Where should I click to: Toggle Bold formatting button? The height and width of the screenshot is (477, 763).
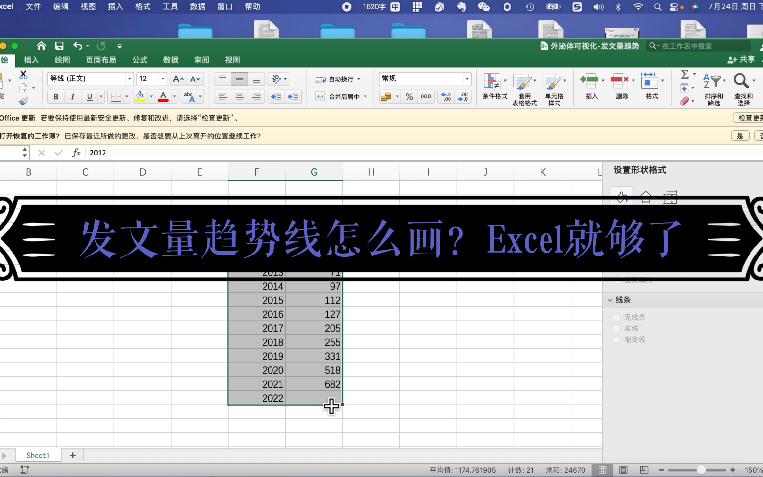tap(56, 96)
